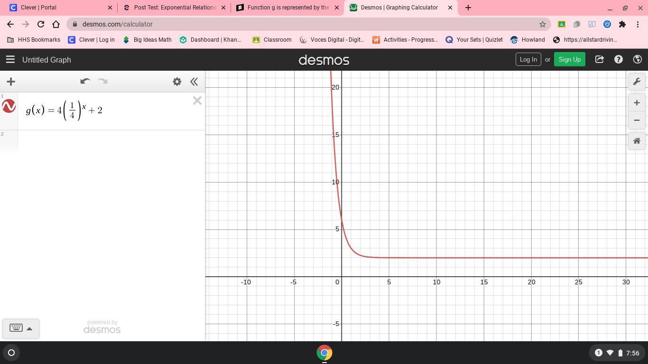
Task: Switch to the Function g tab
Action: pos(287,8)
